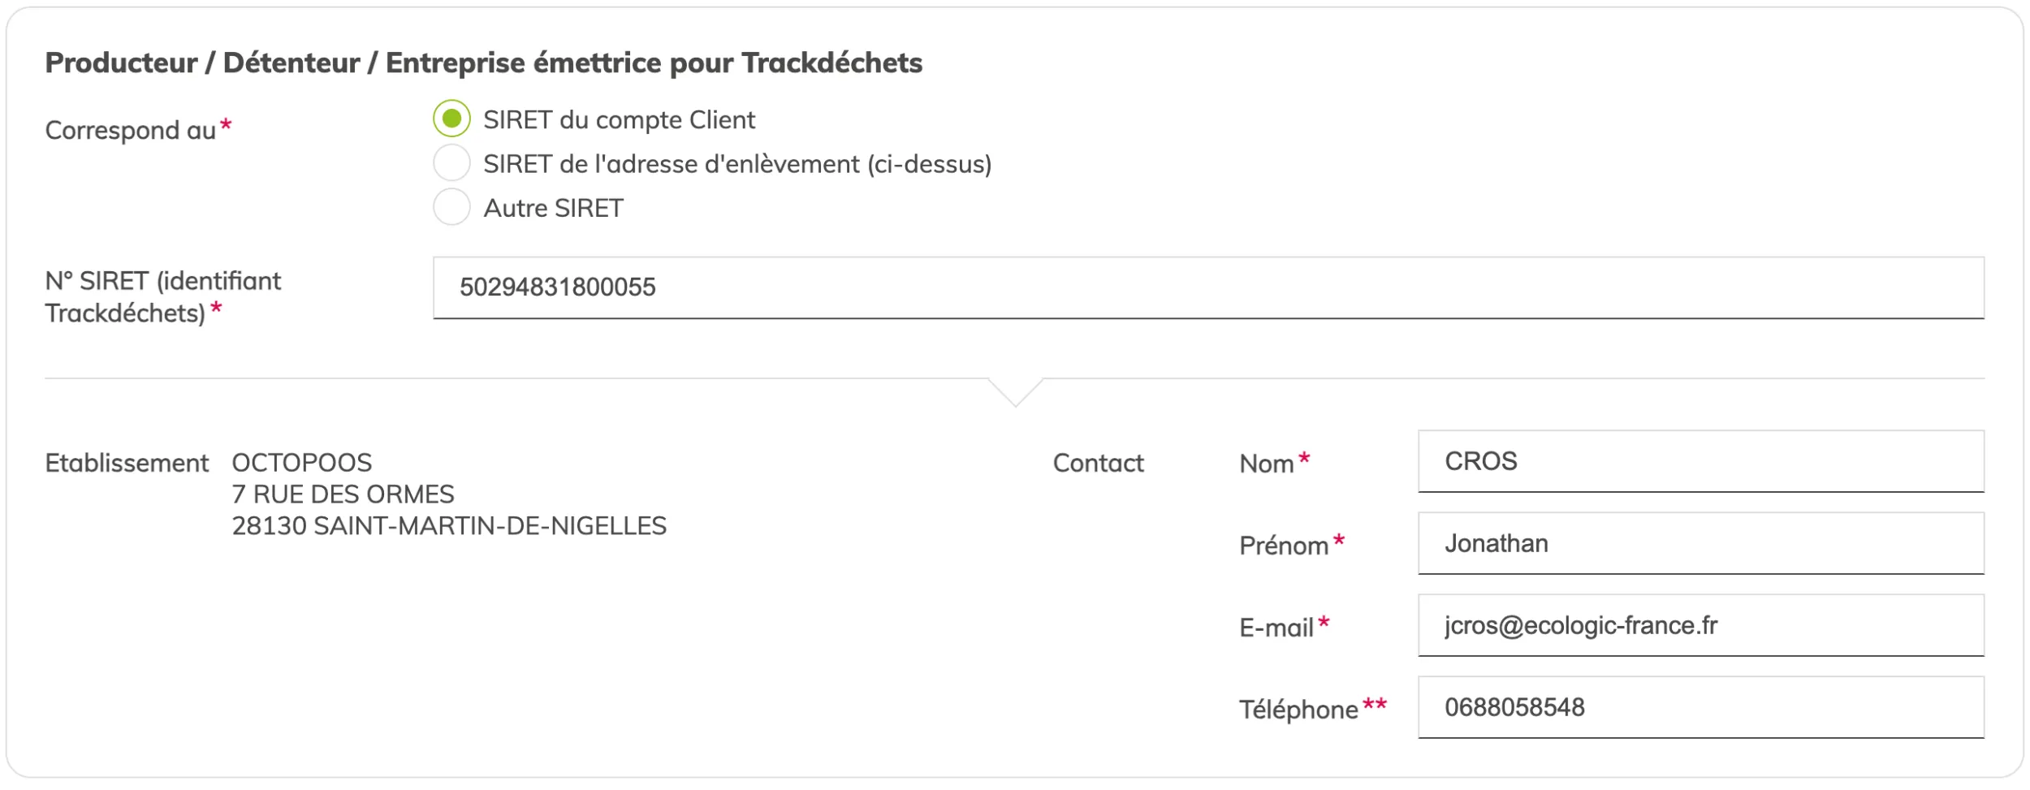Click the "28130 SAINT-MARTIN-DE-NIGELLES" city line
2030x790 pixels.
point(449,525)
